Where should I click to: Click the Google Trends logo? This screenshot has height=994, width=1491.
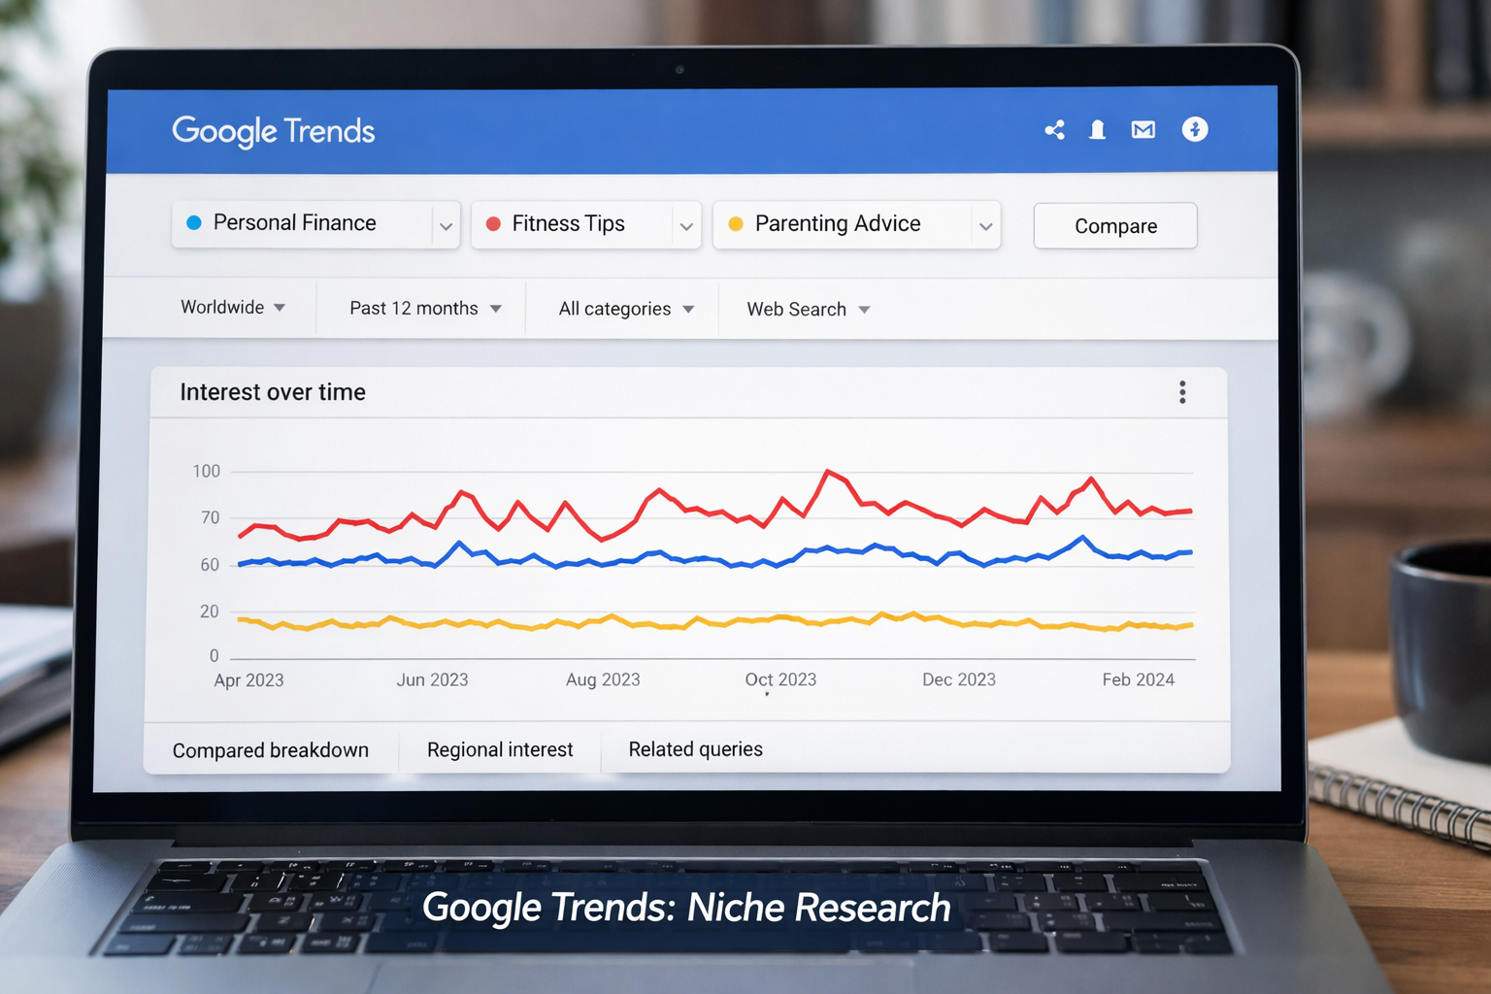point(274,131)
